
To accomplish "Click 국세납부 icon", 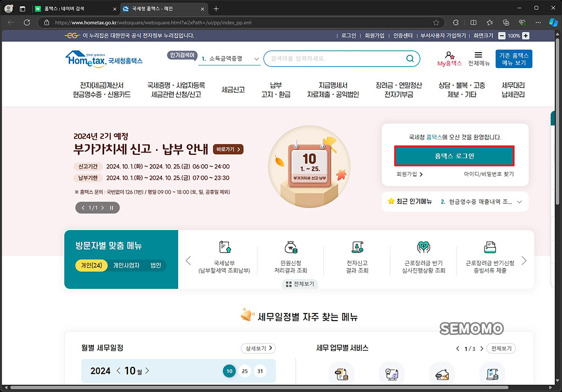I will click(x=224, y=247).
